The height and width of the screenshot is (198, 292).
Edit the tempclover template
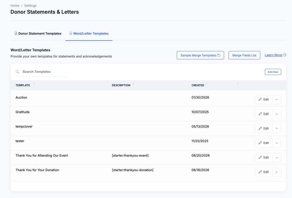pyautogui.click(x=264, y=128)
